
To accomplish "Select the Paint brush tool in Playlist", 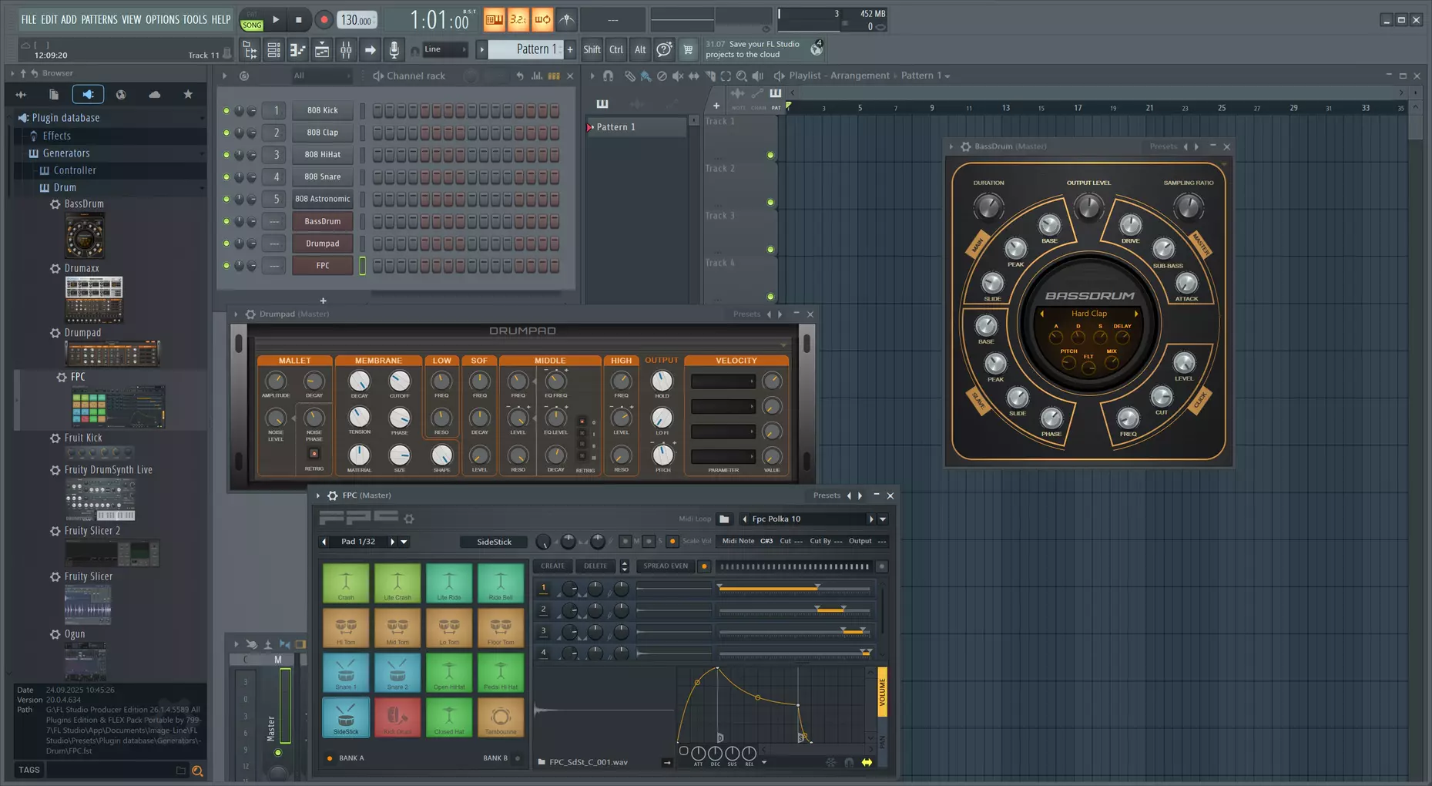I will tap(646, 76).
